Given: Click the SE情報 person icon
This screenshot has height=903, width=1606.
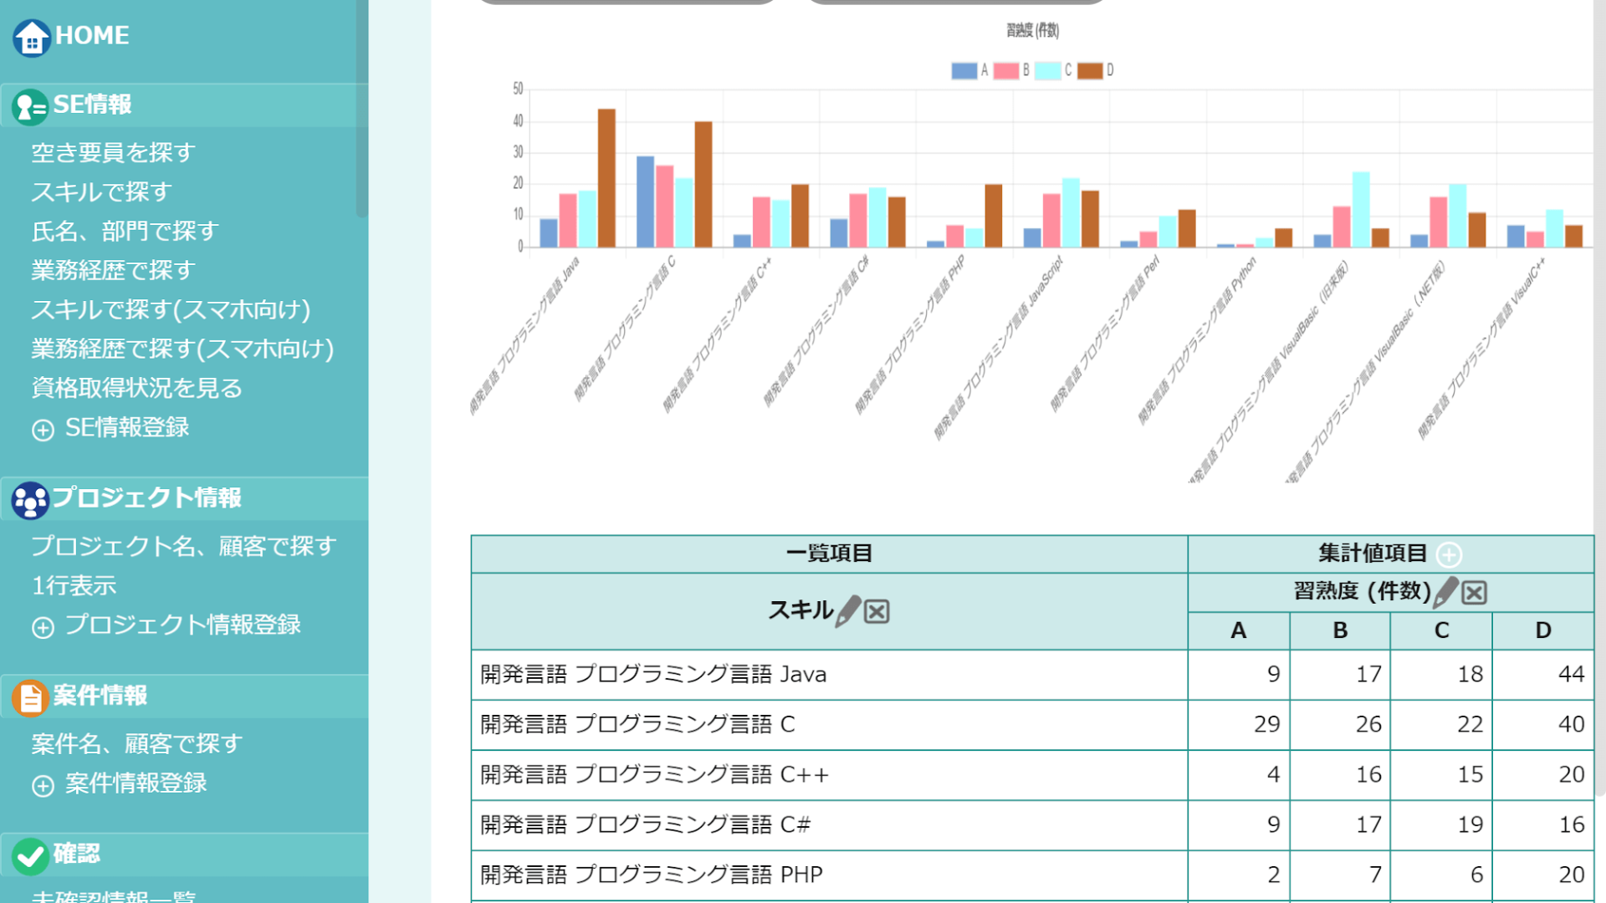Looking at the screenshot, I should 30,107.
